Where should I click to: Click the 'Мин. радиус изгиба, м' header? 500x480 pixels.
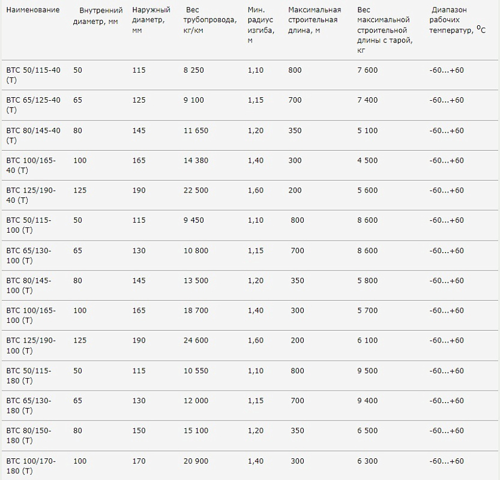tap(261, 25)
